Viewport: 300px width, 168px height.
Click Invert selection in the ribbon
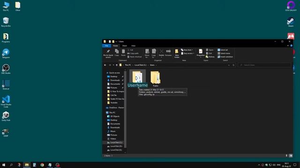click(x=225, y=57)
